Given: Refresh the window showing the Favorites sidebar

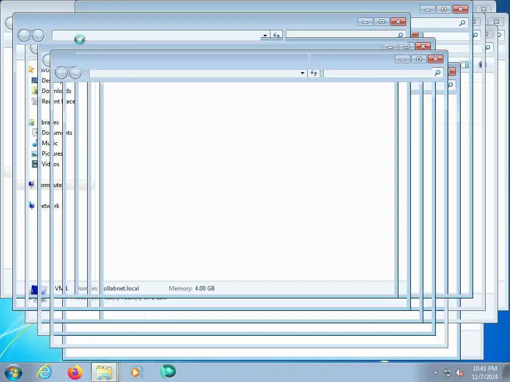Looking at the screenshot, I should (x=276, y=35).
